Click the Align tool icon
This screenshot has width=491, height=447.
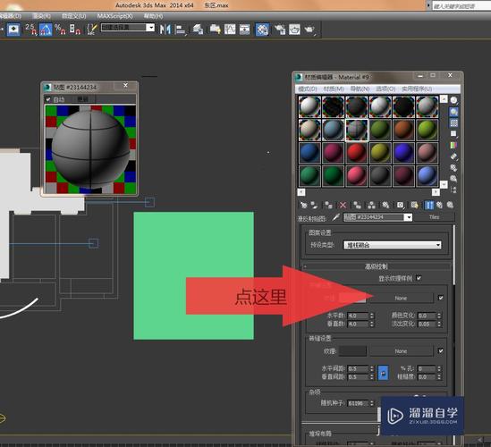click(x=181, y=30)
